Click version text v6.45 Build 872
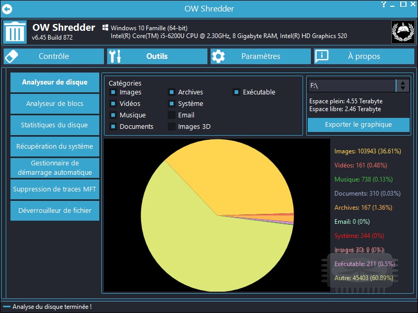 [x=52, y=38]
